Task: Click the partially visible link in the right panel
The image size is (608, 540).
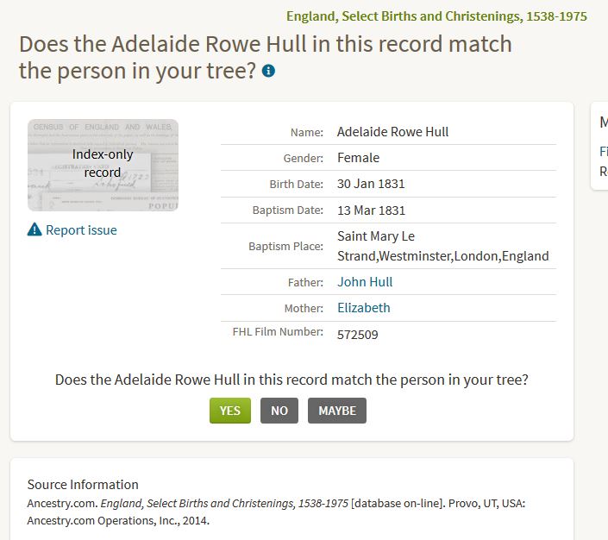Action: [603, 152]
